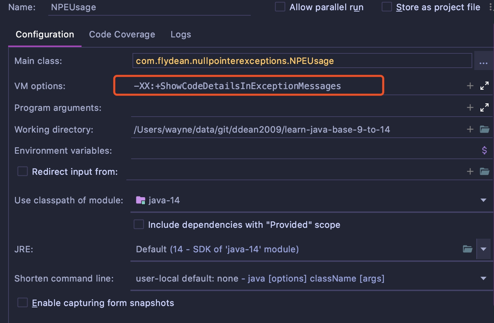Toggle Redirect input from checkbox

click(23, 172)
